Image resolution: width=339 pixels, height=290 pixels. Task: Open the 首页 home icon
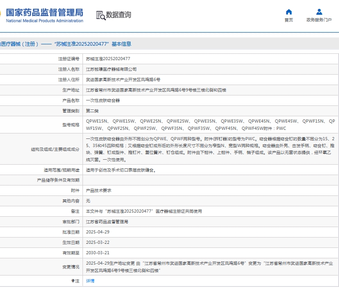coord(289,12)
